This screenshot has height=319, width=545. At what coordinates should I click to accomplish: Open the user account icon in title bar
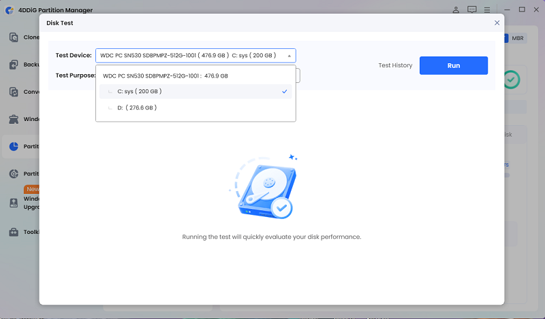456,10
